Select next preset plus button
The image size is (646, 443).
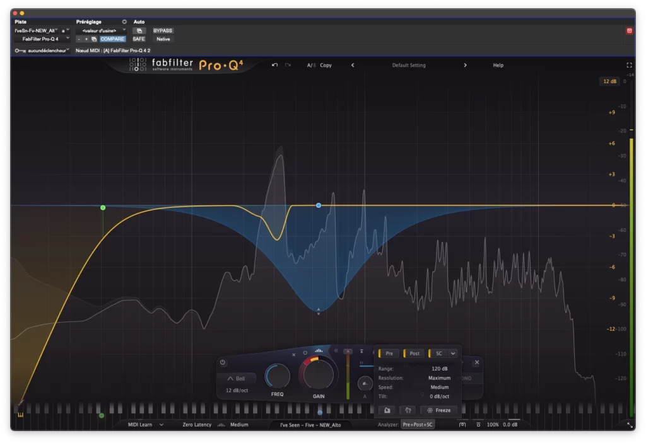[86, 39]
